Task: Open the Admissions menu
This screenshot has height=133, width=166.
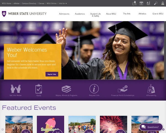Action: coord(64,14)
